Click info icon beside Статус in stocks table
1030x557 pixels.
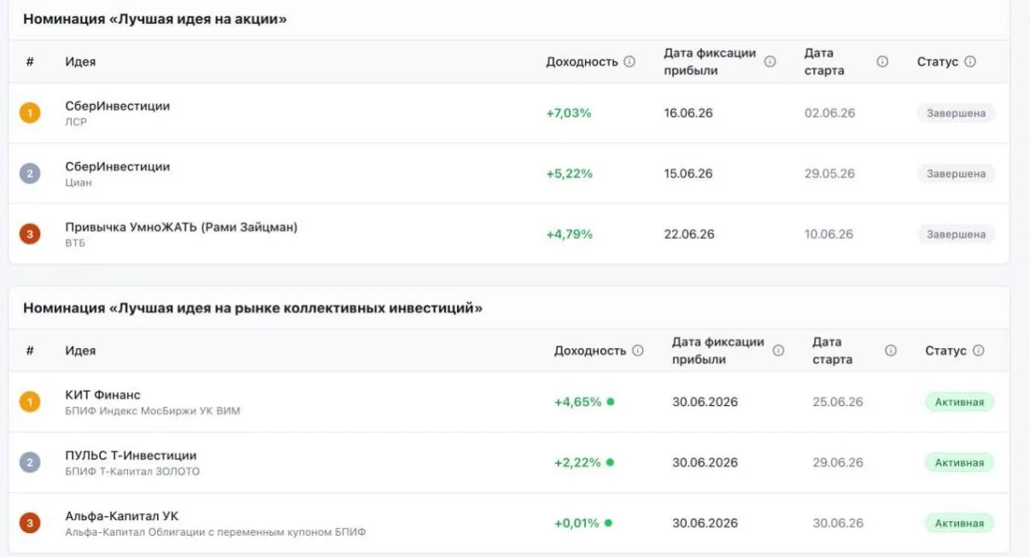pyautogui.click(x=970, y=61)
